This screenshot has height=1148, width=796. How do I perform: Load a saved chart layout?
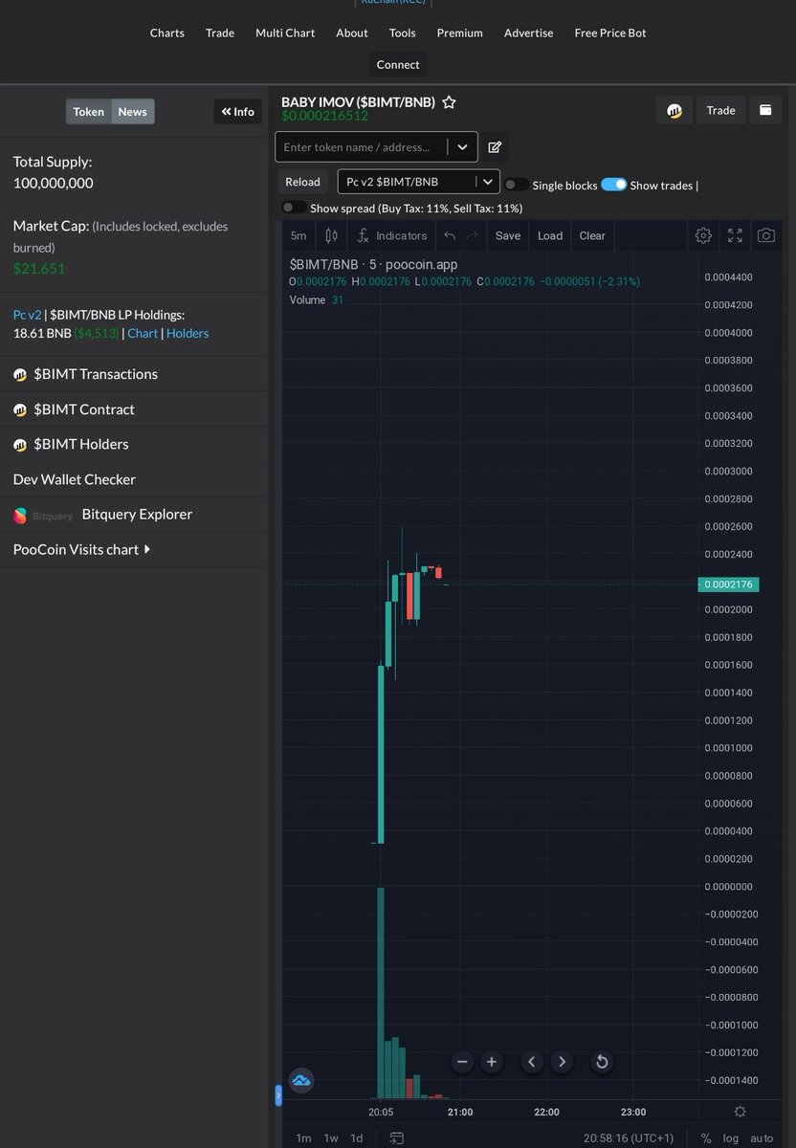point(550,235)
